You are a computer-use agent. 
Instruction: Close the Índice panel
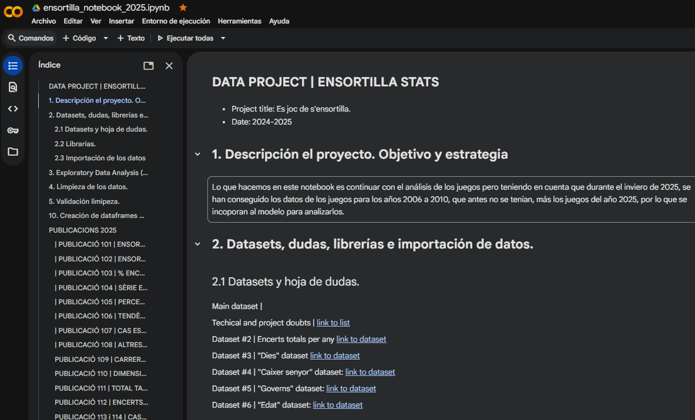pyautogui.click(x=169, y=66)
